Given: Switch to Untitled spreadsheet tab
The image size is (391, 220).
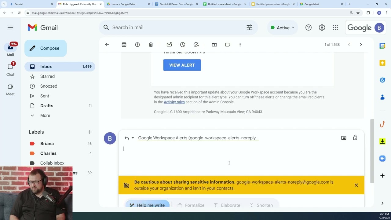Looking at the screenshot, I should pyautogui.click(x=225, y=4).
